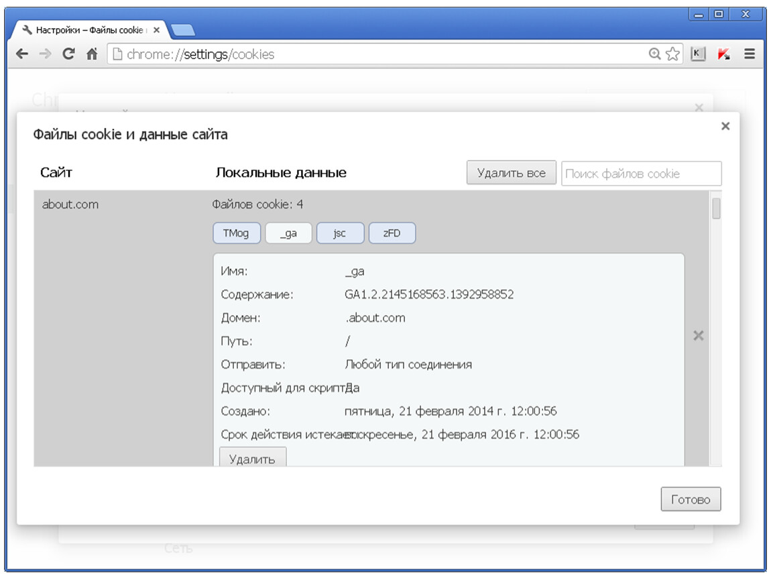The height and width of the screenshot is (579, 771).
Task: Click the cookie list scrollbar thumb
Action: [716, 208]
